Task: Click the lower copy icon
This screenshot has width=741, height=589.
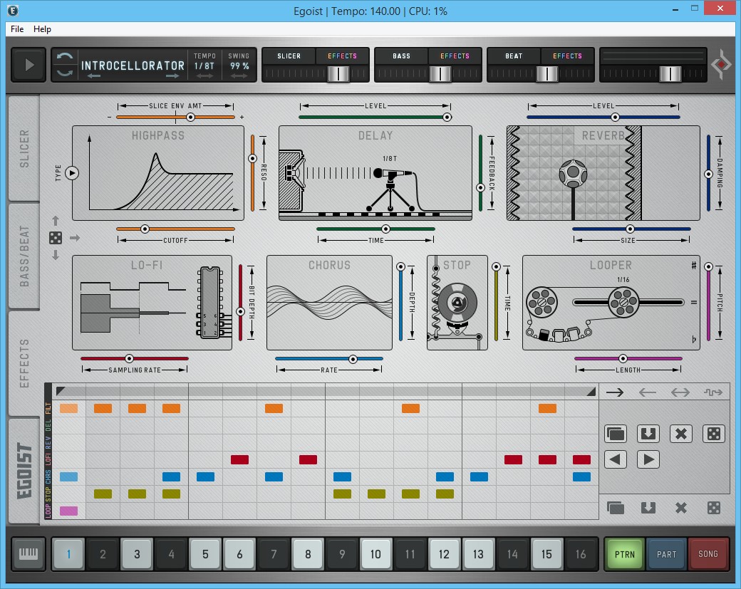Action: (616, 508)
